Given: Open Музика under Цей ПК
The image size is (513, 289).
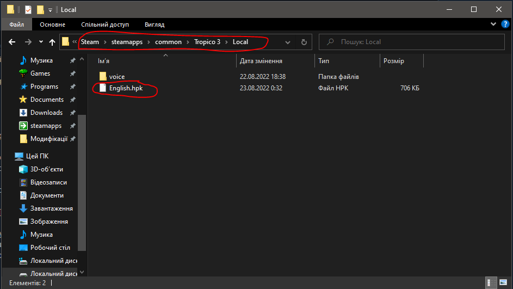Looking at the screenshot, I should pyautogui.click(x=41, y=235).
